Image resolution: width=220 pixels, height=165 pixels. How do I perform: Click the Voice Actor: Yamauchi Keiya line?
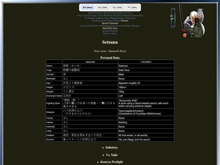click(x=110, y=51)
